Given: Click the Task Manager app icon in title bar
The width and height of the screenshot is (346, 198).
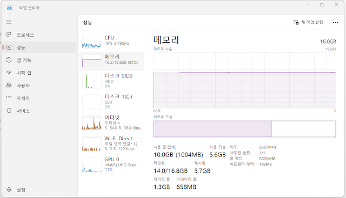Looking at the screenshot, I should 10,8.
